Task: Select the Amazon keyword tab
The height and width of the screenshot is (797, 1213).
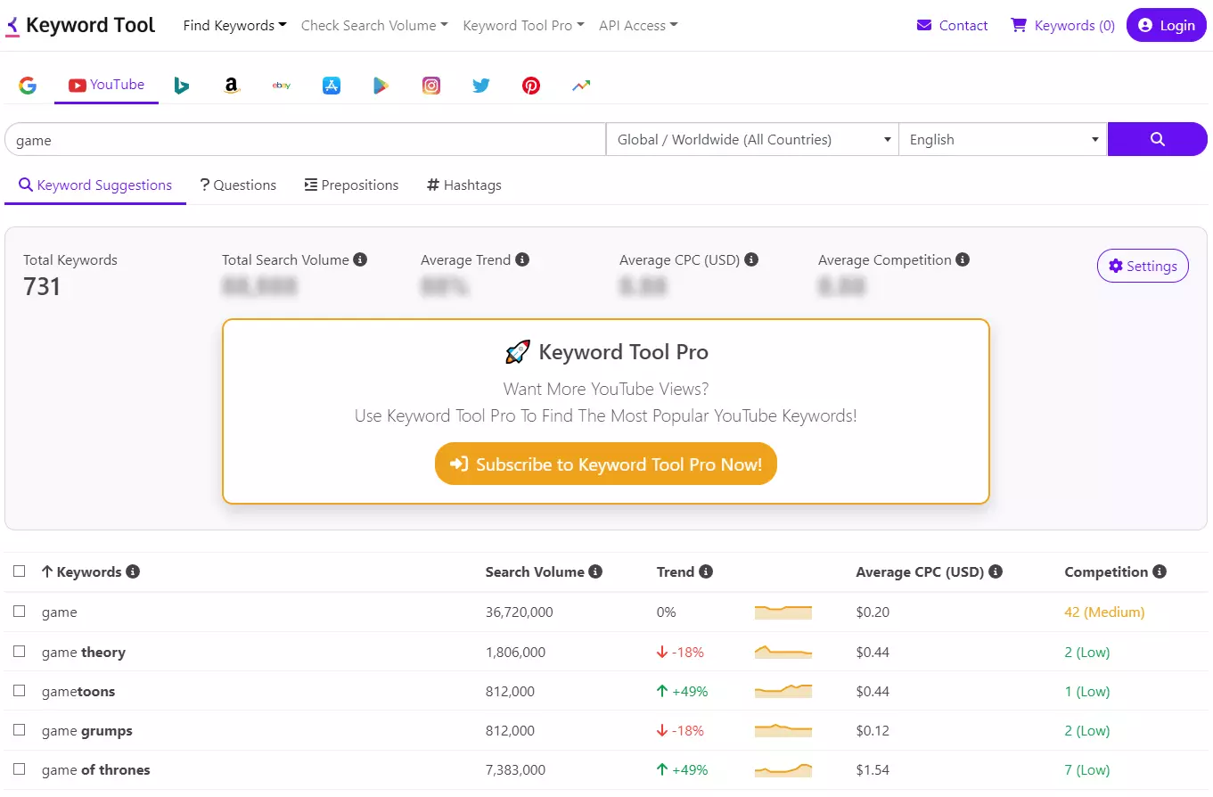Action: (x=232, y=86)
